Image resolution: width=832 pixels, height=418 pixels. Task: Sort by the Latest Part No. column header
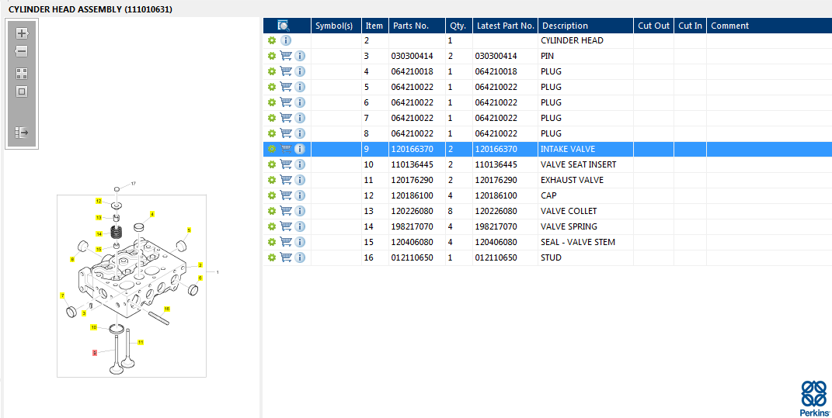tap(505, 26)
